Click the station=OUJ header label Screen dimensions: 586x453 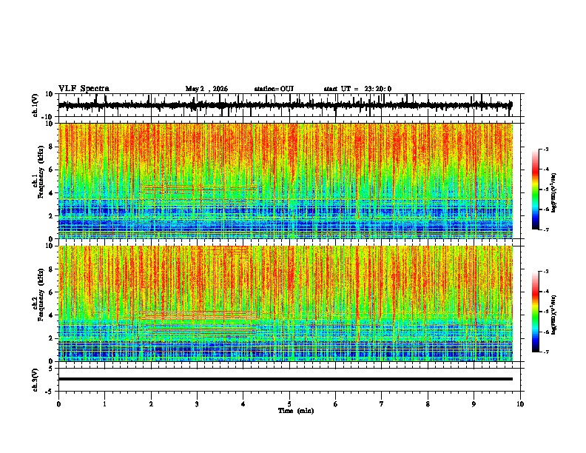(x=274, y=89)
